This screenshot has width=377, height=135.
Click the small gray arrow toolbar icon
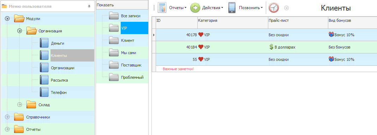coord(286,8)
